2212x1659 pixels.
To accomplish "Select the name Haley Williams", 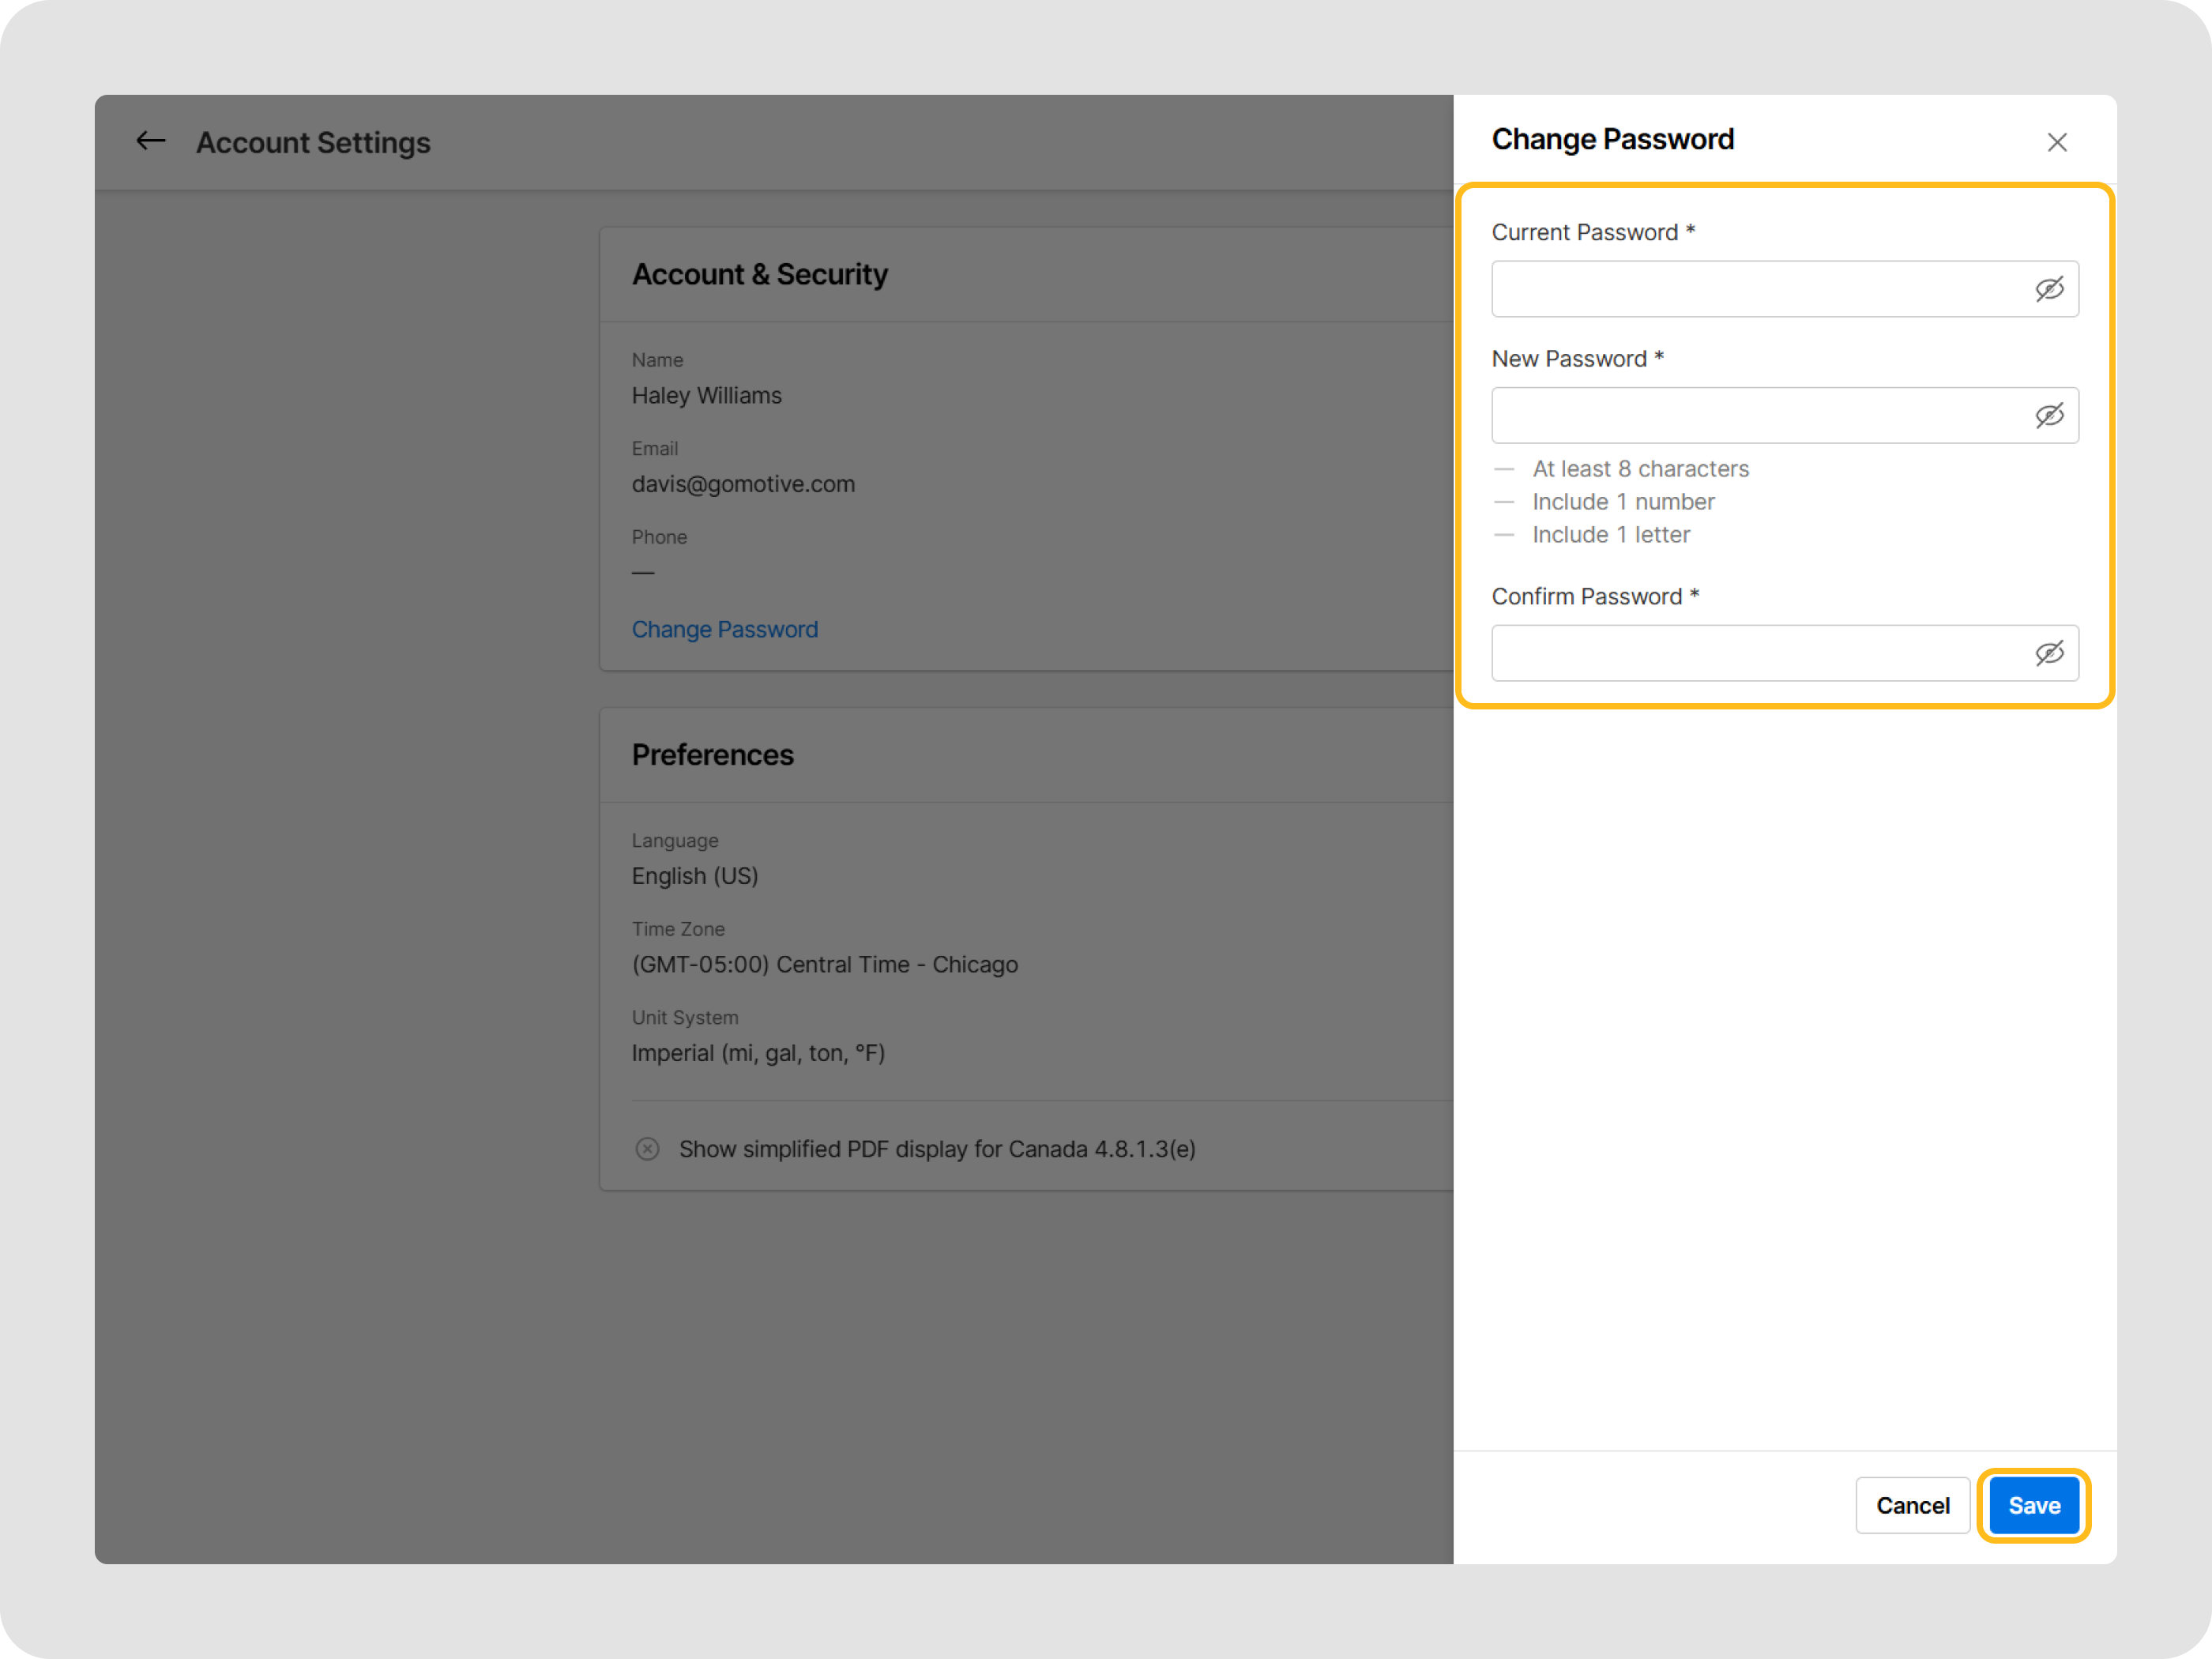I will point(706,395).
